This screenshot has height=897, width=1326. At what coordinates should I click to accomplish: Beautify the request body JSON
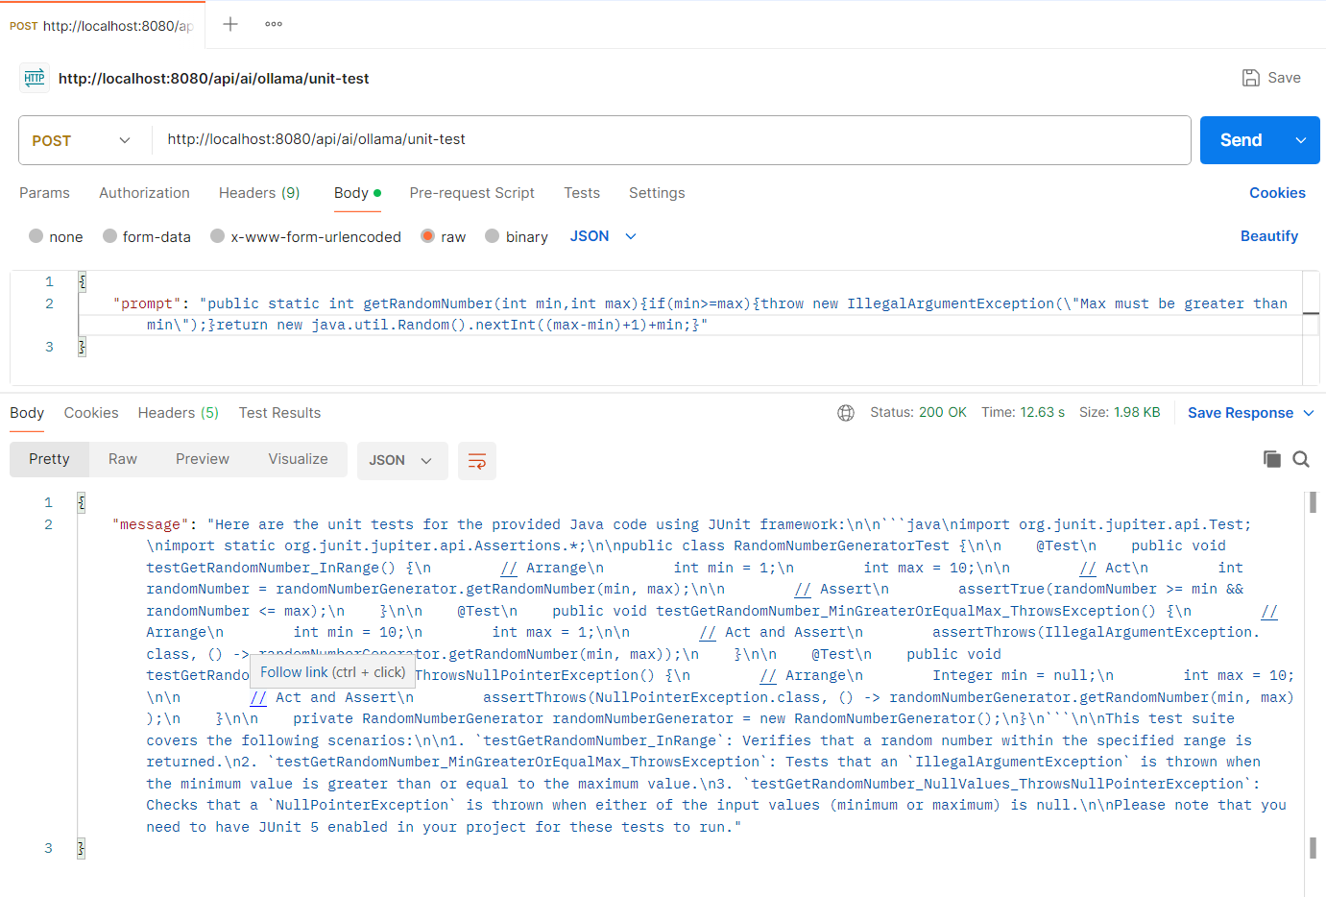tap(1269, 235)
